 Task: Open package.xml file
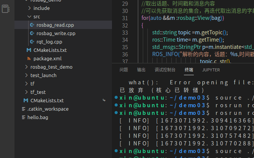coord(63,58)
